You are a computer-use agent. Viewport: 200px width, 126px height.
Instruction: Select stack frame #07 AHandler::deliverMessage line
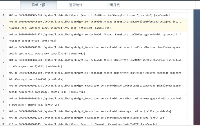point(97,102)
